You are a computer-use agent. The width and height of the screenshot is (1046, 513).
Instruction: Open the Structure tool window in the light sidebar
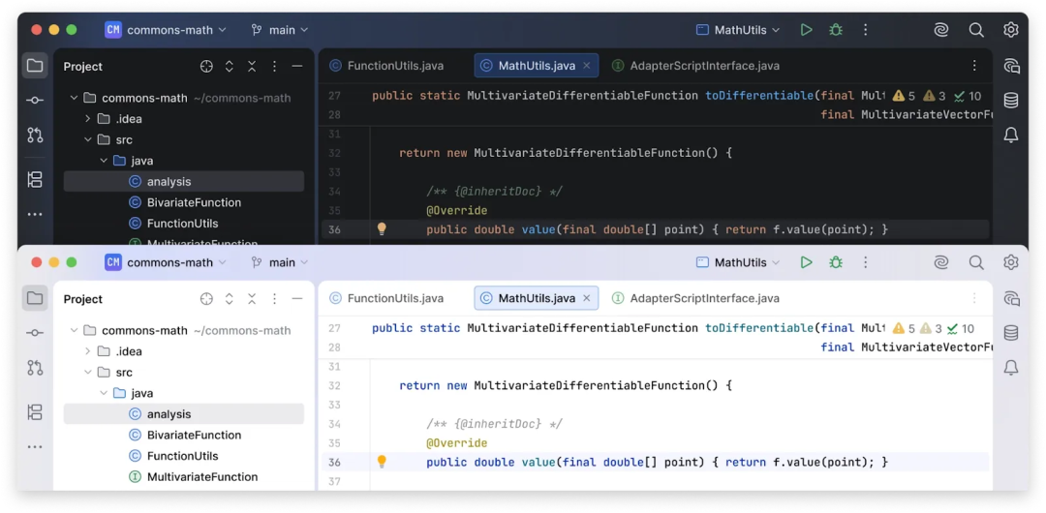[35, 412]
